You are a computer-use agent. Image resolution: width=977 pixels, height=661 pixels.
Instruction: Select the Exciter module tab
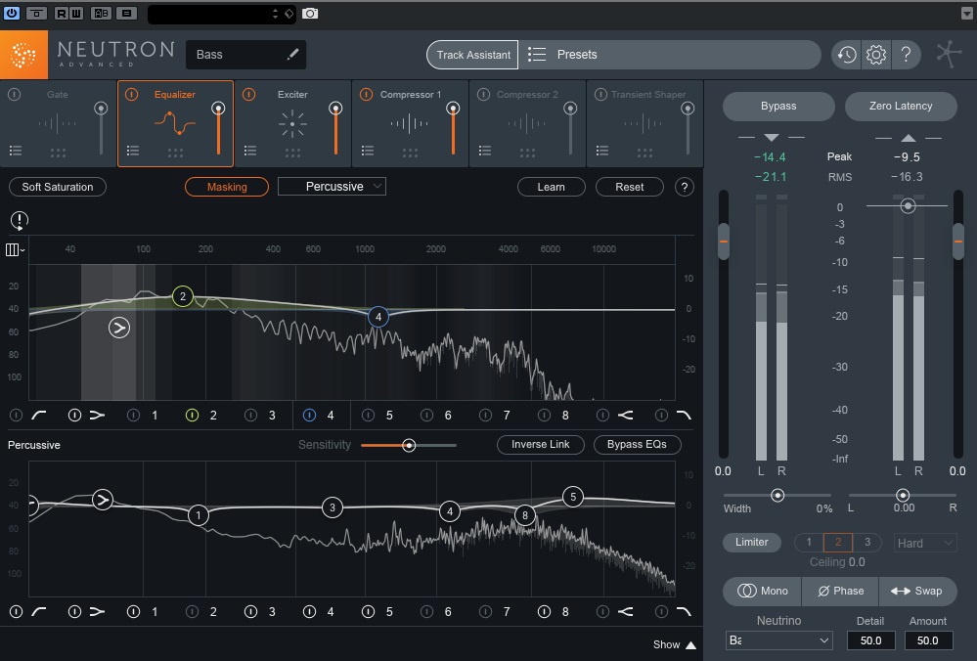click(292, 123)
